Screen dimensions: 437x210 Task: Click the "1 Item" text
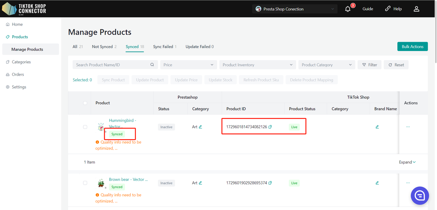89,162
